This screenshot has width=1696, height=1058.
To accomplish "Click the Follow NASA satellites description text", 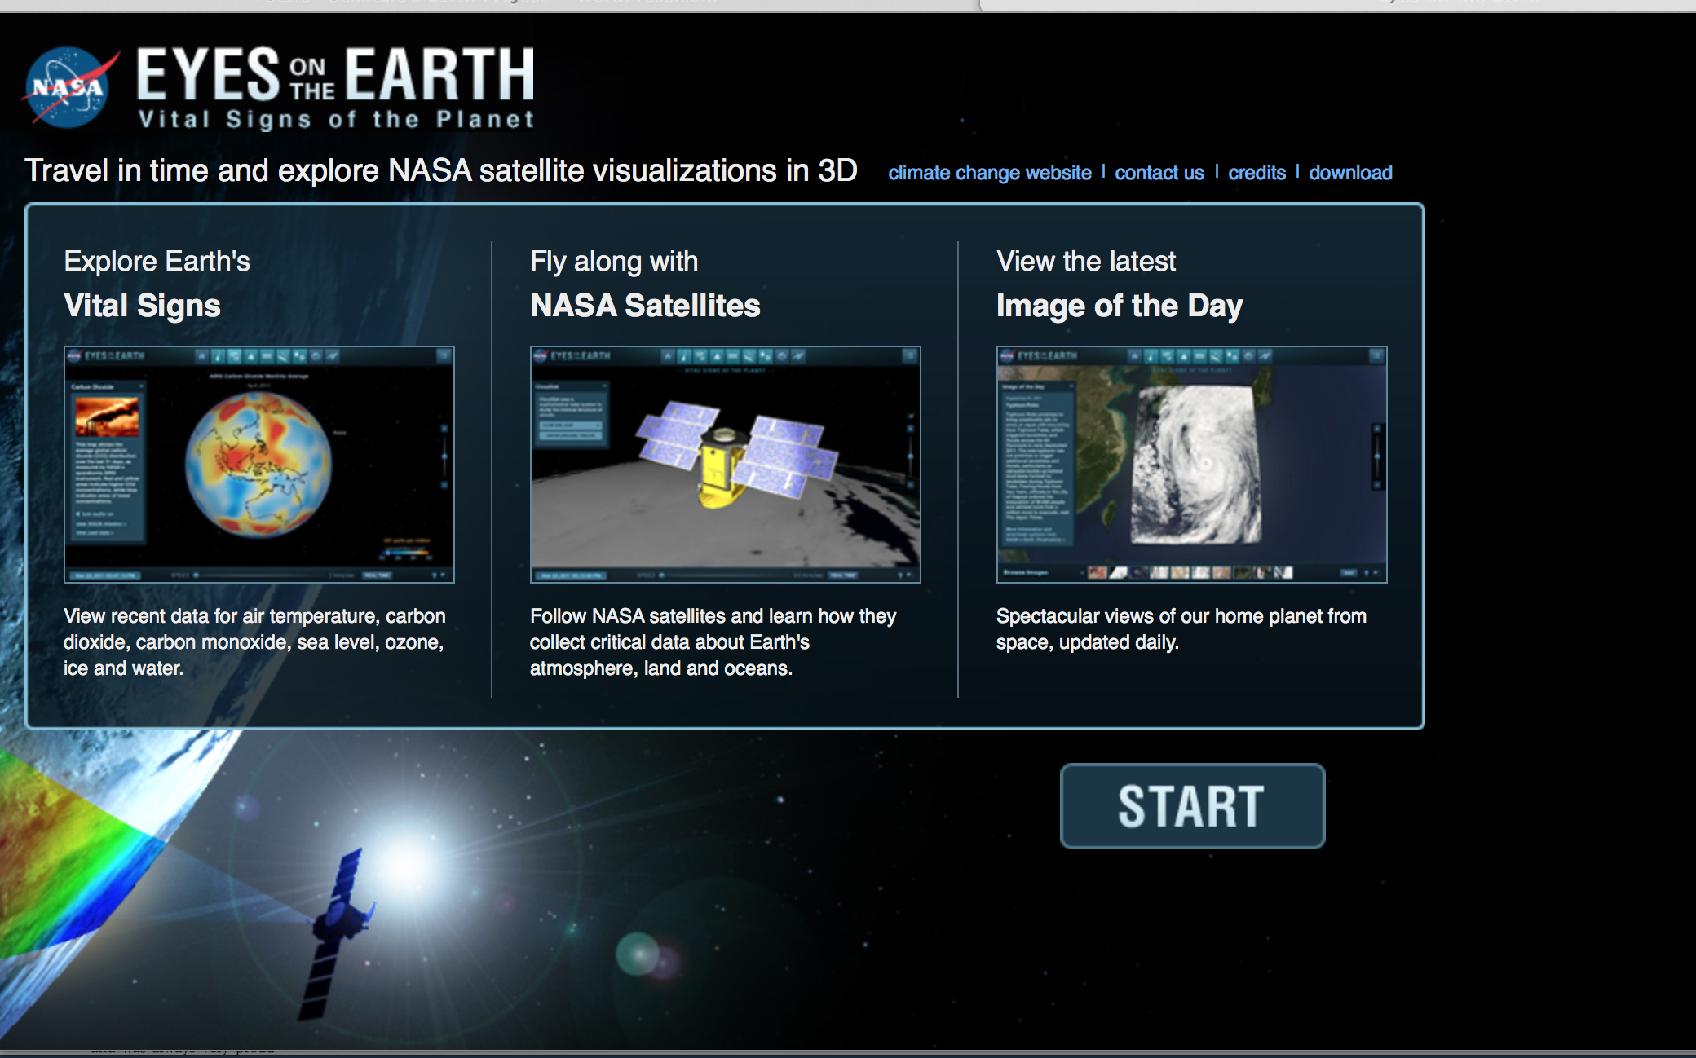I will click(x=712, y=642).
